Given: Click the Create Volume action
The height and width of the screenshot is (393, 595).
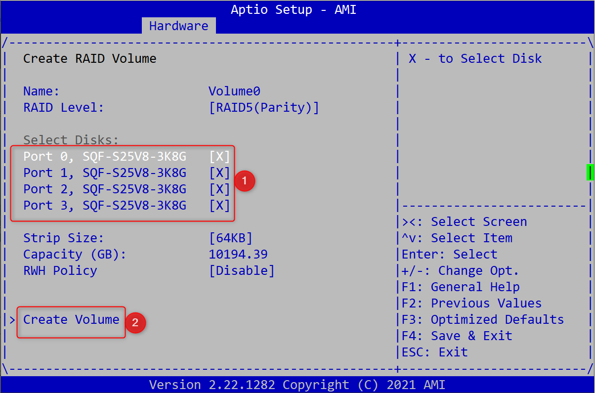Looking at the screenshot, I should click(x=71, y=320).
